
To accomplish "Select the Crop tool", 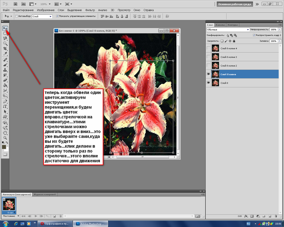I will click(5, 49).
